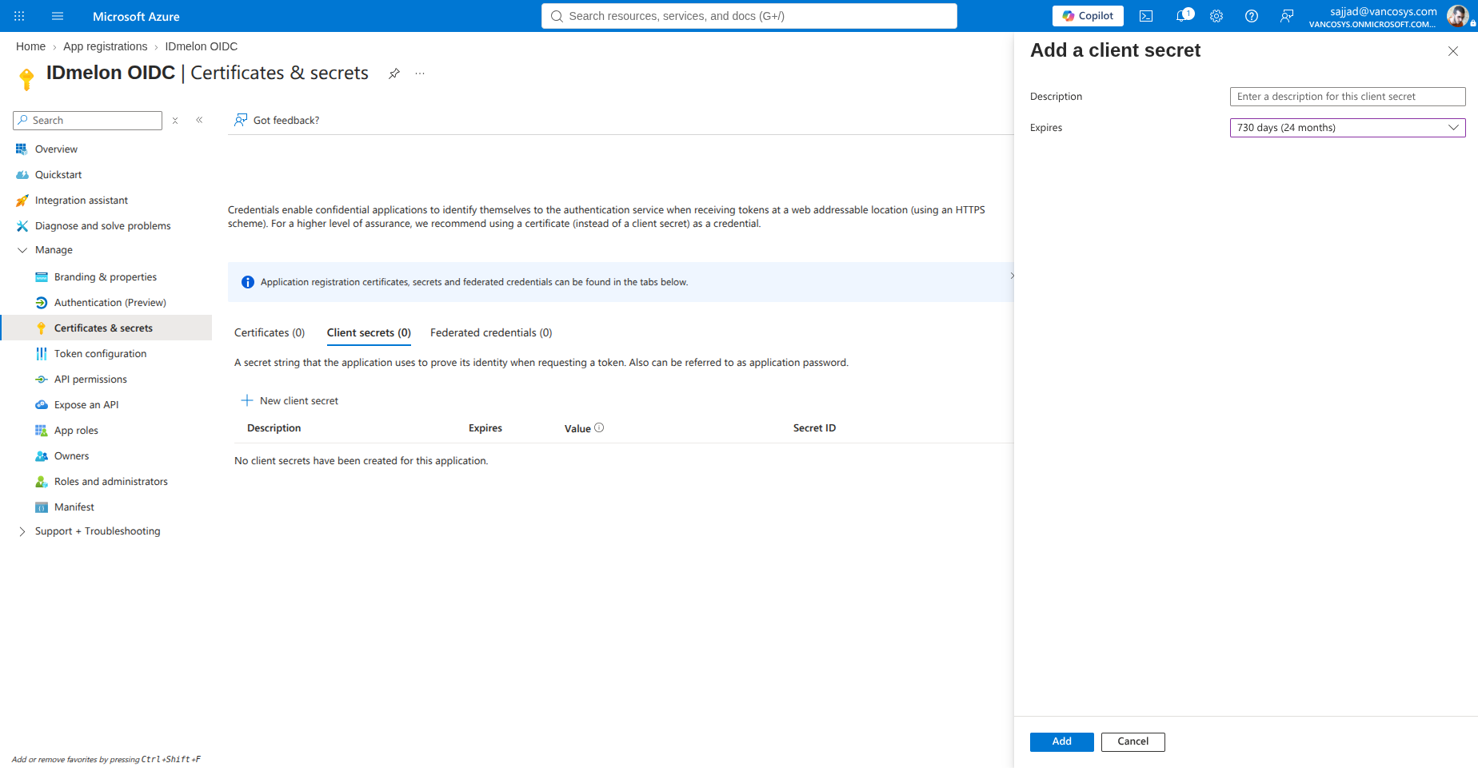Open Certificates & secrets menu item
The image size is (1478, 771).
[x=107, y=328]
